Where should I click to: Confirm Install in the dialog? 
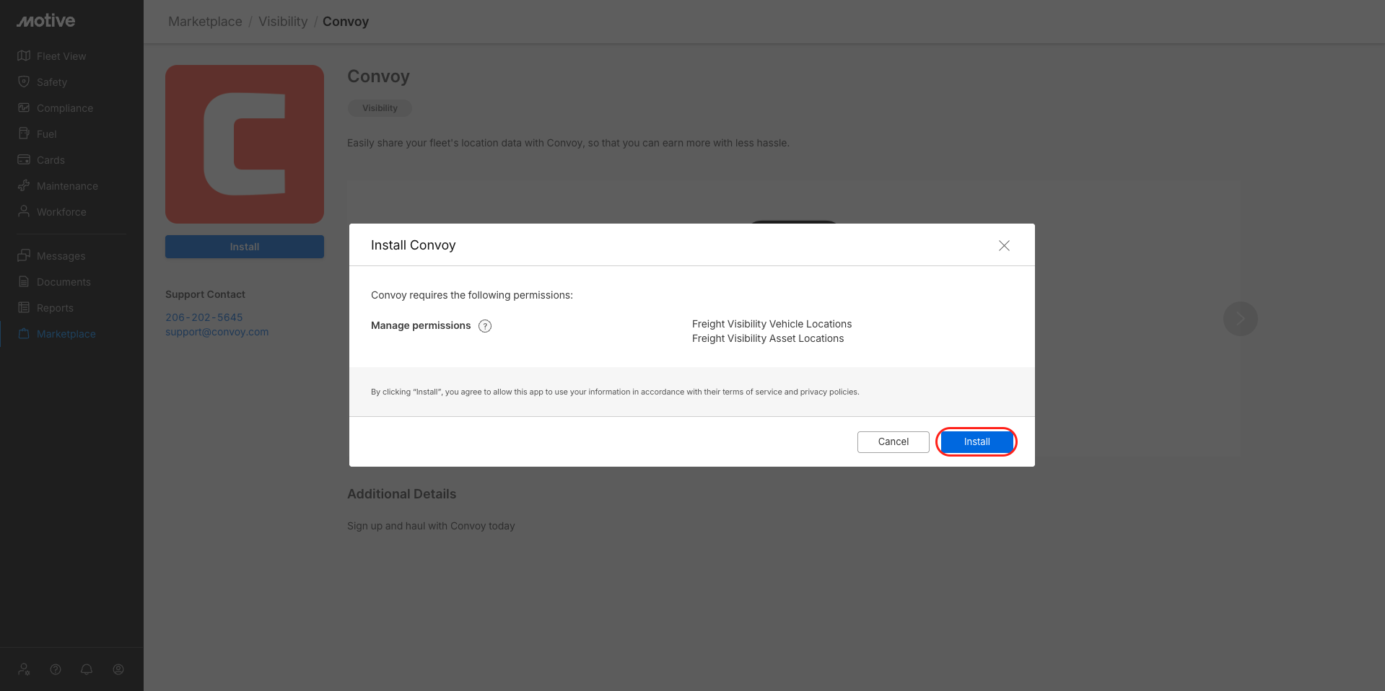977,442
